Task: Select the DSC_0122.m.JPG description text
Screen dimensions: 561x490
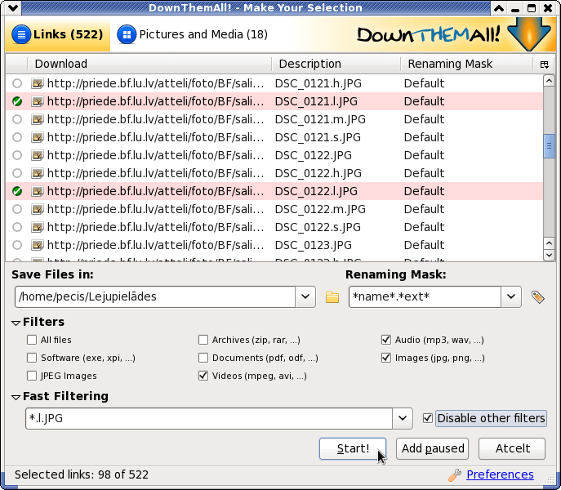Action: coord(320,209)
